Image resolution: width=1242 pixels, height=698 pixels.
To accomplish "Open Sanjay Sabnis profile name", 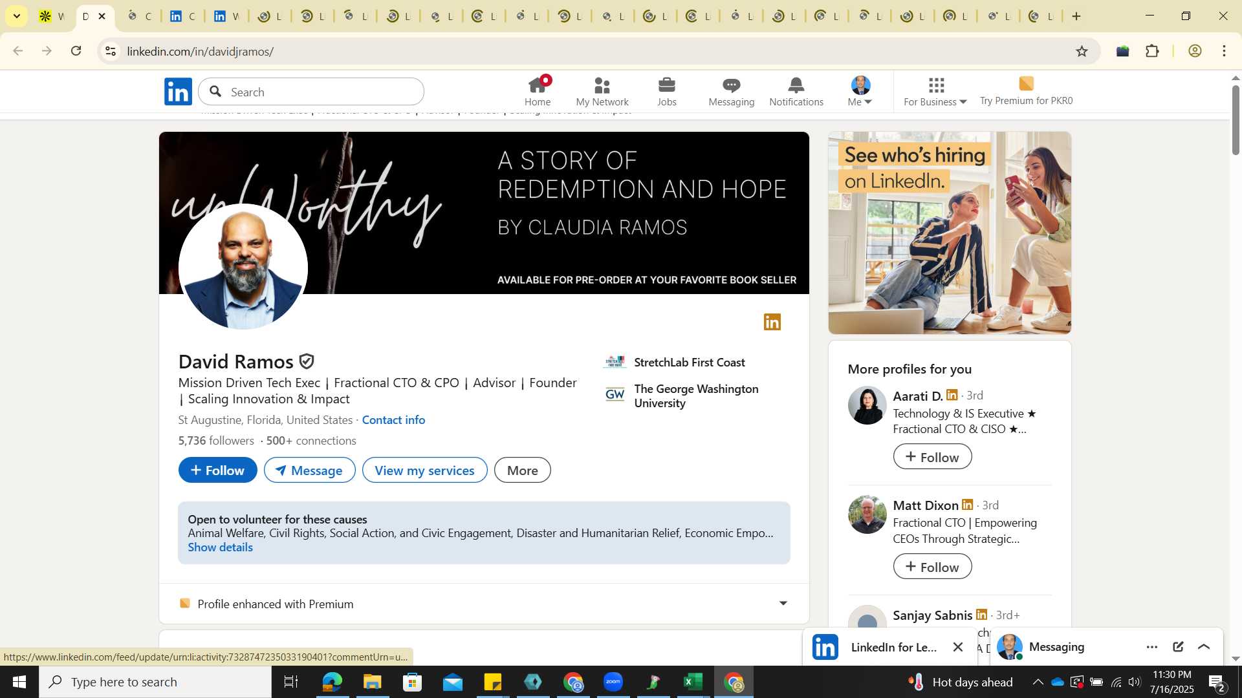I will [x=933, y=615].
